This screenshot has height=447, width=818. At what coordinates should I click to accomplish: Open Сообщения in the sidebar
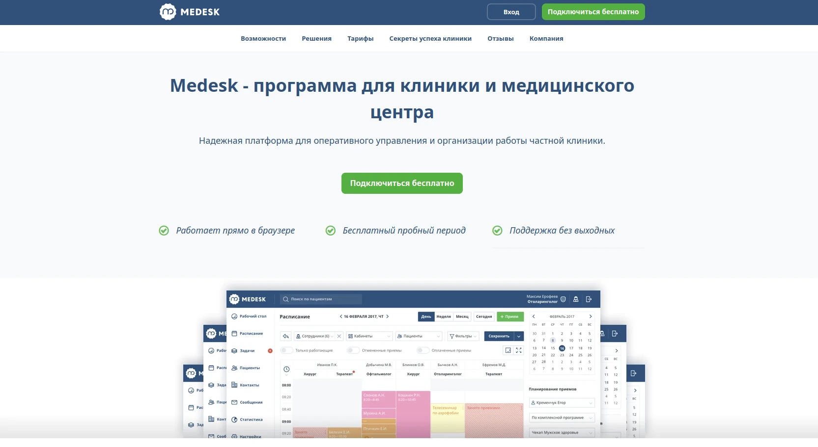(x=247, y=402)
